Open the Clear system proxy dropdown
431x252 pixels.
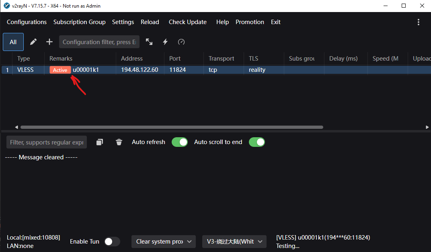pyautogui.click(x=163, y=242)
